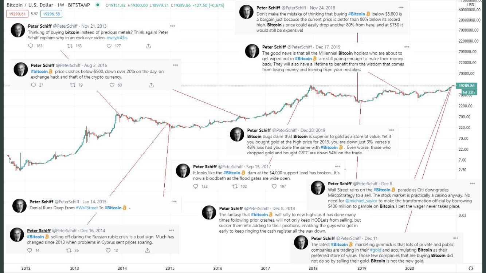Click reply icon on the Nov 21, 2013 tweet
Image resolution: width=486 pixels, height=273 pixels.
click(31, 46)
